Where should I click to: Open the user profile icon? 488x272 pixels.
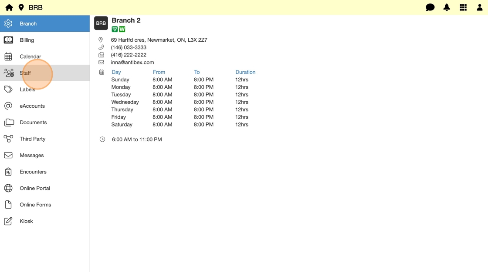click(479, 7)
